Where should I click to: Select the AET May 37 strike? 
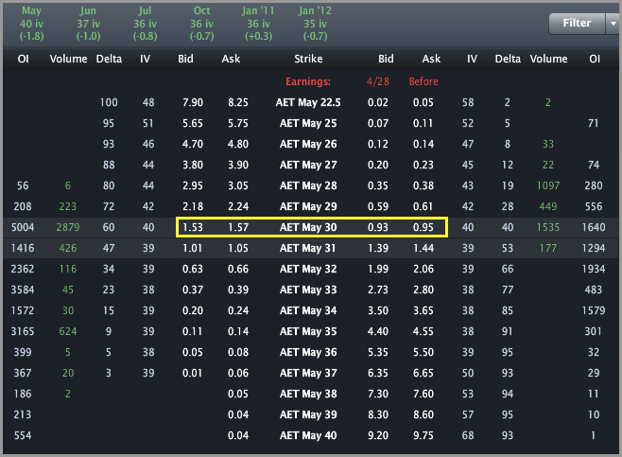click(x=308, y=373)
